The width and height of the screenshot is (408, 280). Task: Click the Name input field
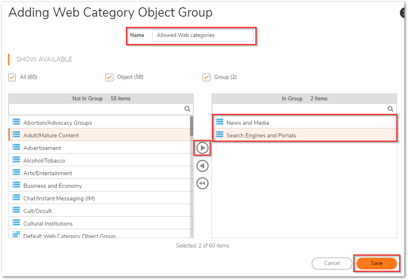pos(203,35)
